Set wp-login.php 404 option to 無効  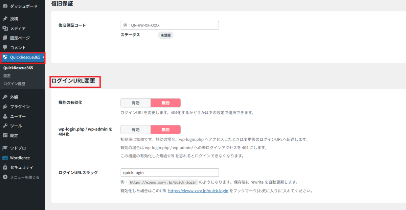[165, 130]
